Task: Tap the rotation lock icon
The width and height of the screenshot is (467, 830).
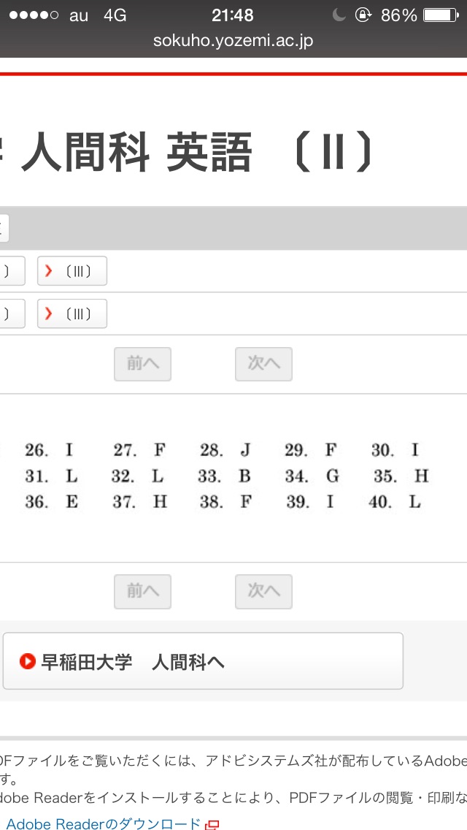Action: point(363,15)
